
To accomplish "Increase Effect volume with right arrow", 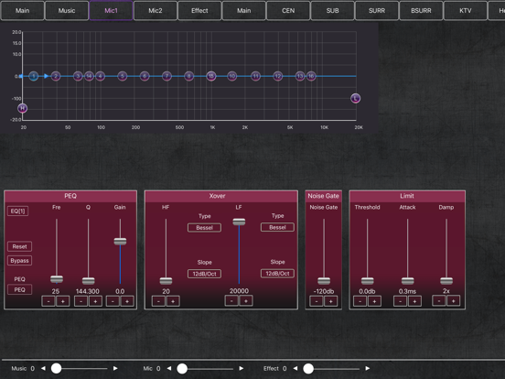I will (368, 368).
